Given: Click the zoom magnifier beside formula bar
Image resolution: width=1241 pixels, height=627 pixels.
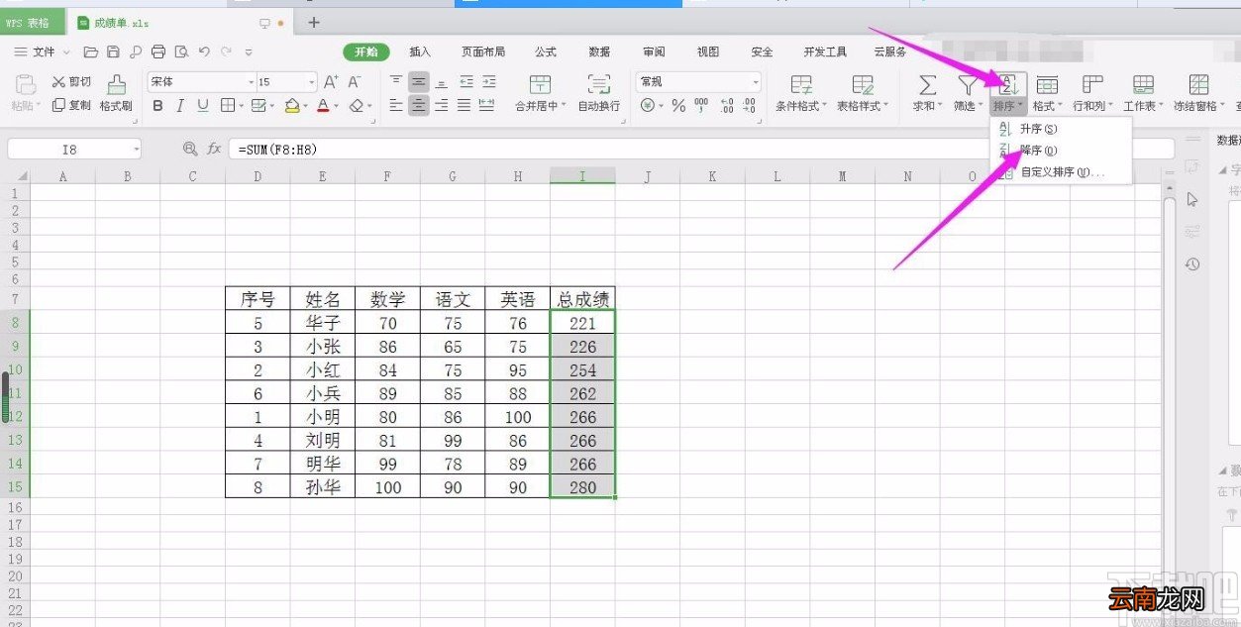Looking at the screenshot, I should (190, 149).
